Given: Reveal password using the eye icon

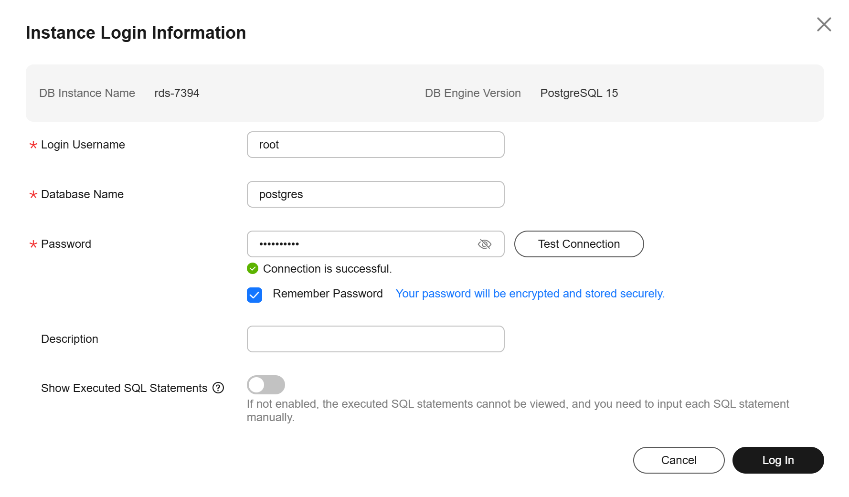Looking at the screenshot, I should tap(484, 244).
